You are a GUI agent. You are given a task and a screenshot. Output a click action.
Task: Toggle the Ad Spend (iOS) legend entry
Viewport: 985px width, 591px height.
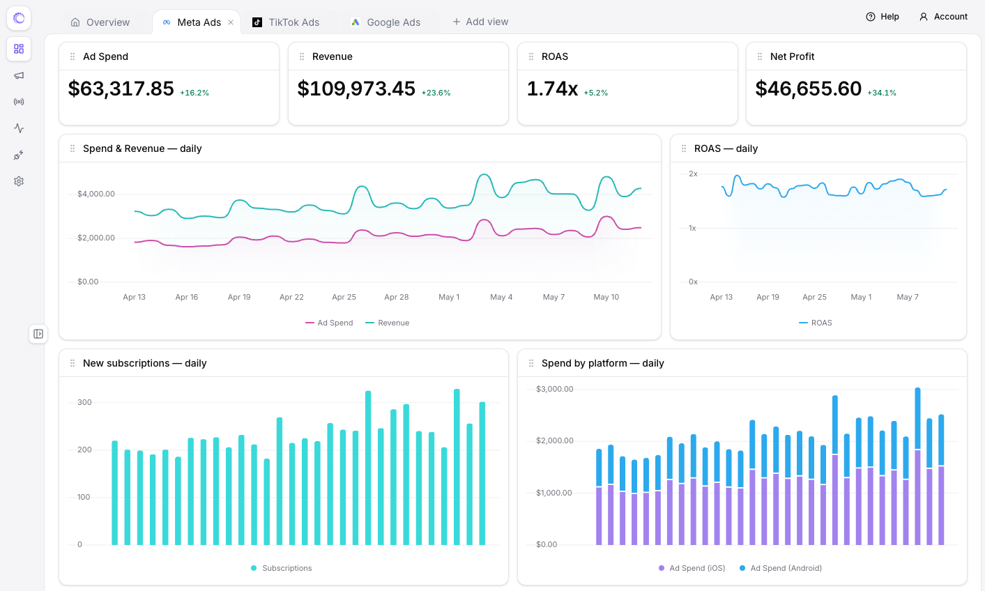point(692,568)
